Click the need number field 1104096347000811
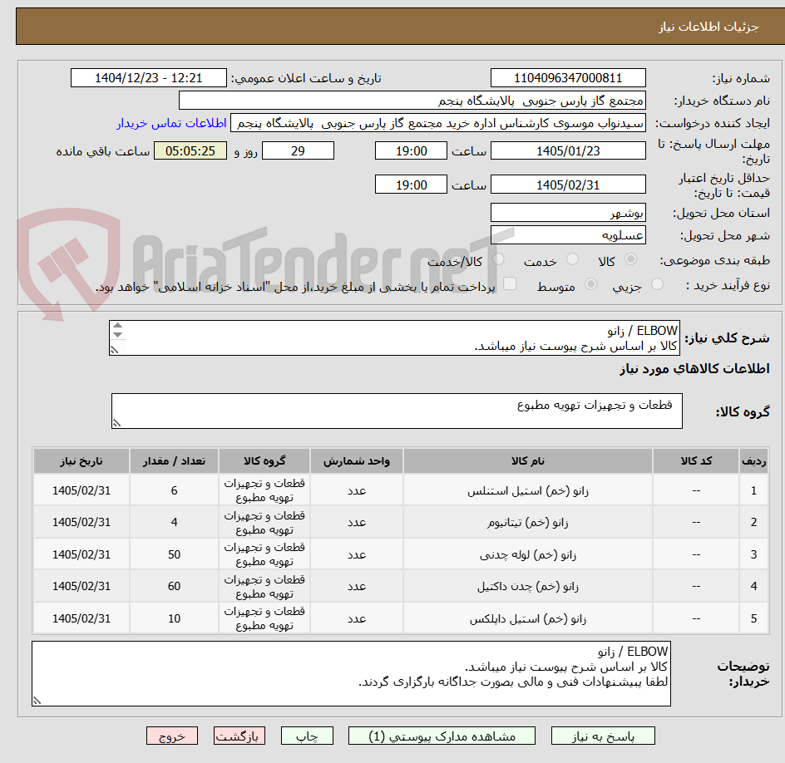 click(x=568, y=78)
